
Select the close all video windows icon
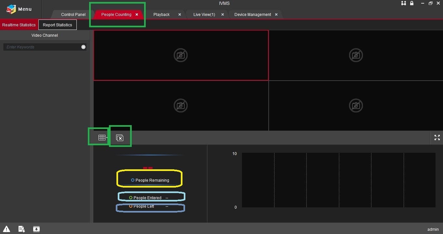tap(120, 137)
